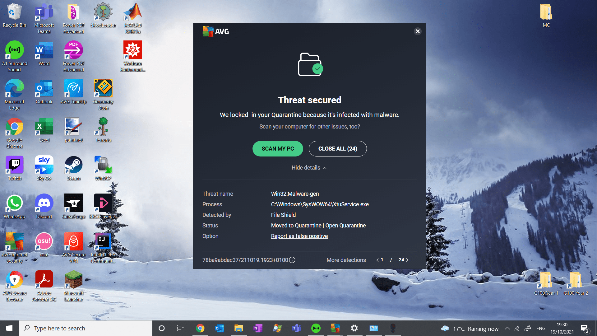Image resolution: width=597 pixels, height=336 pixels.
Task: Select Geometry Dash desktop icon
Action: pos(103,95)
